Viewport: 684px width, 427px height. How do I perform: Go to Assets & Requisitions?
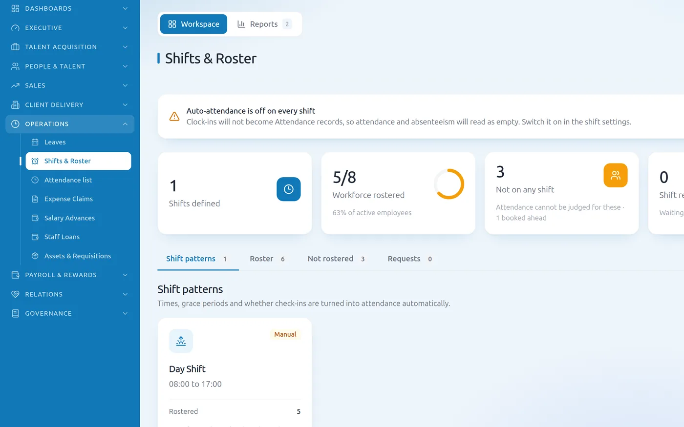[78, 256]
